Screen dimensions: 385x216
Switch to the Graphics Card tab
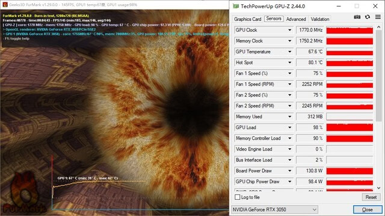point(247,19)
